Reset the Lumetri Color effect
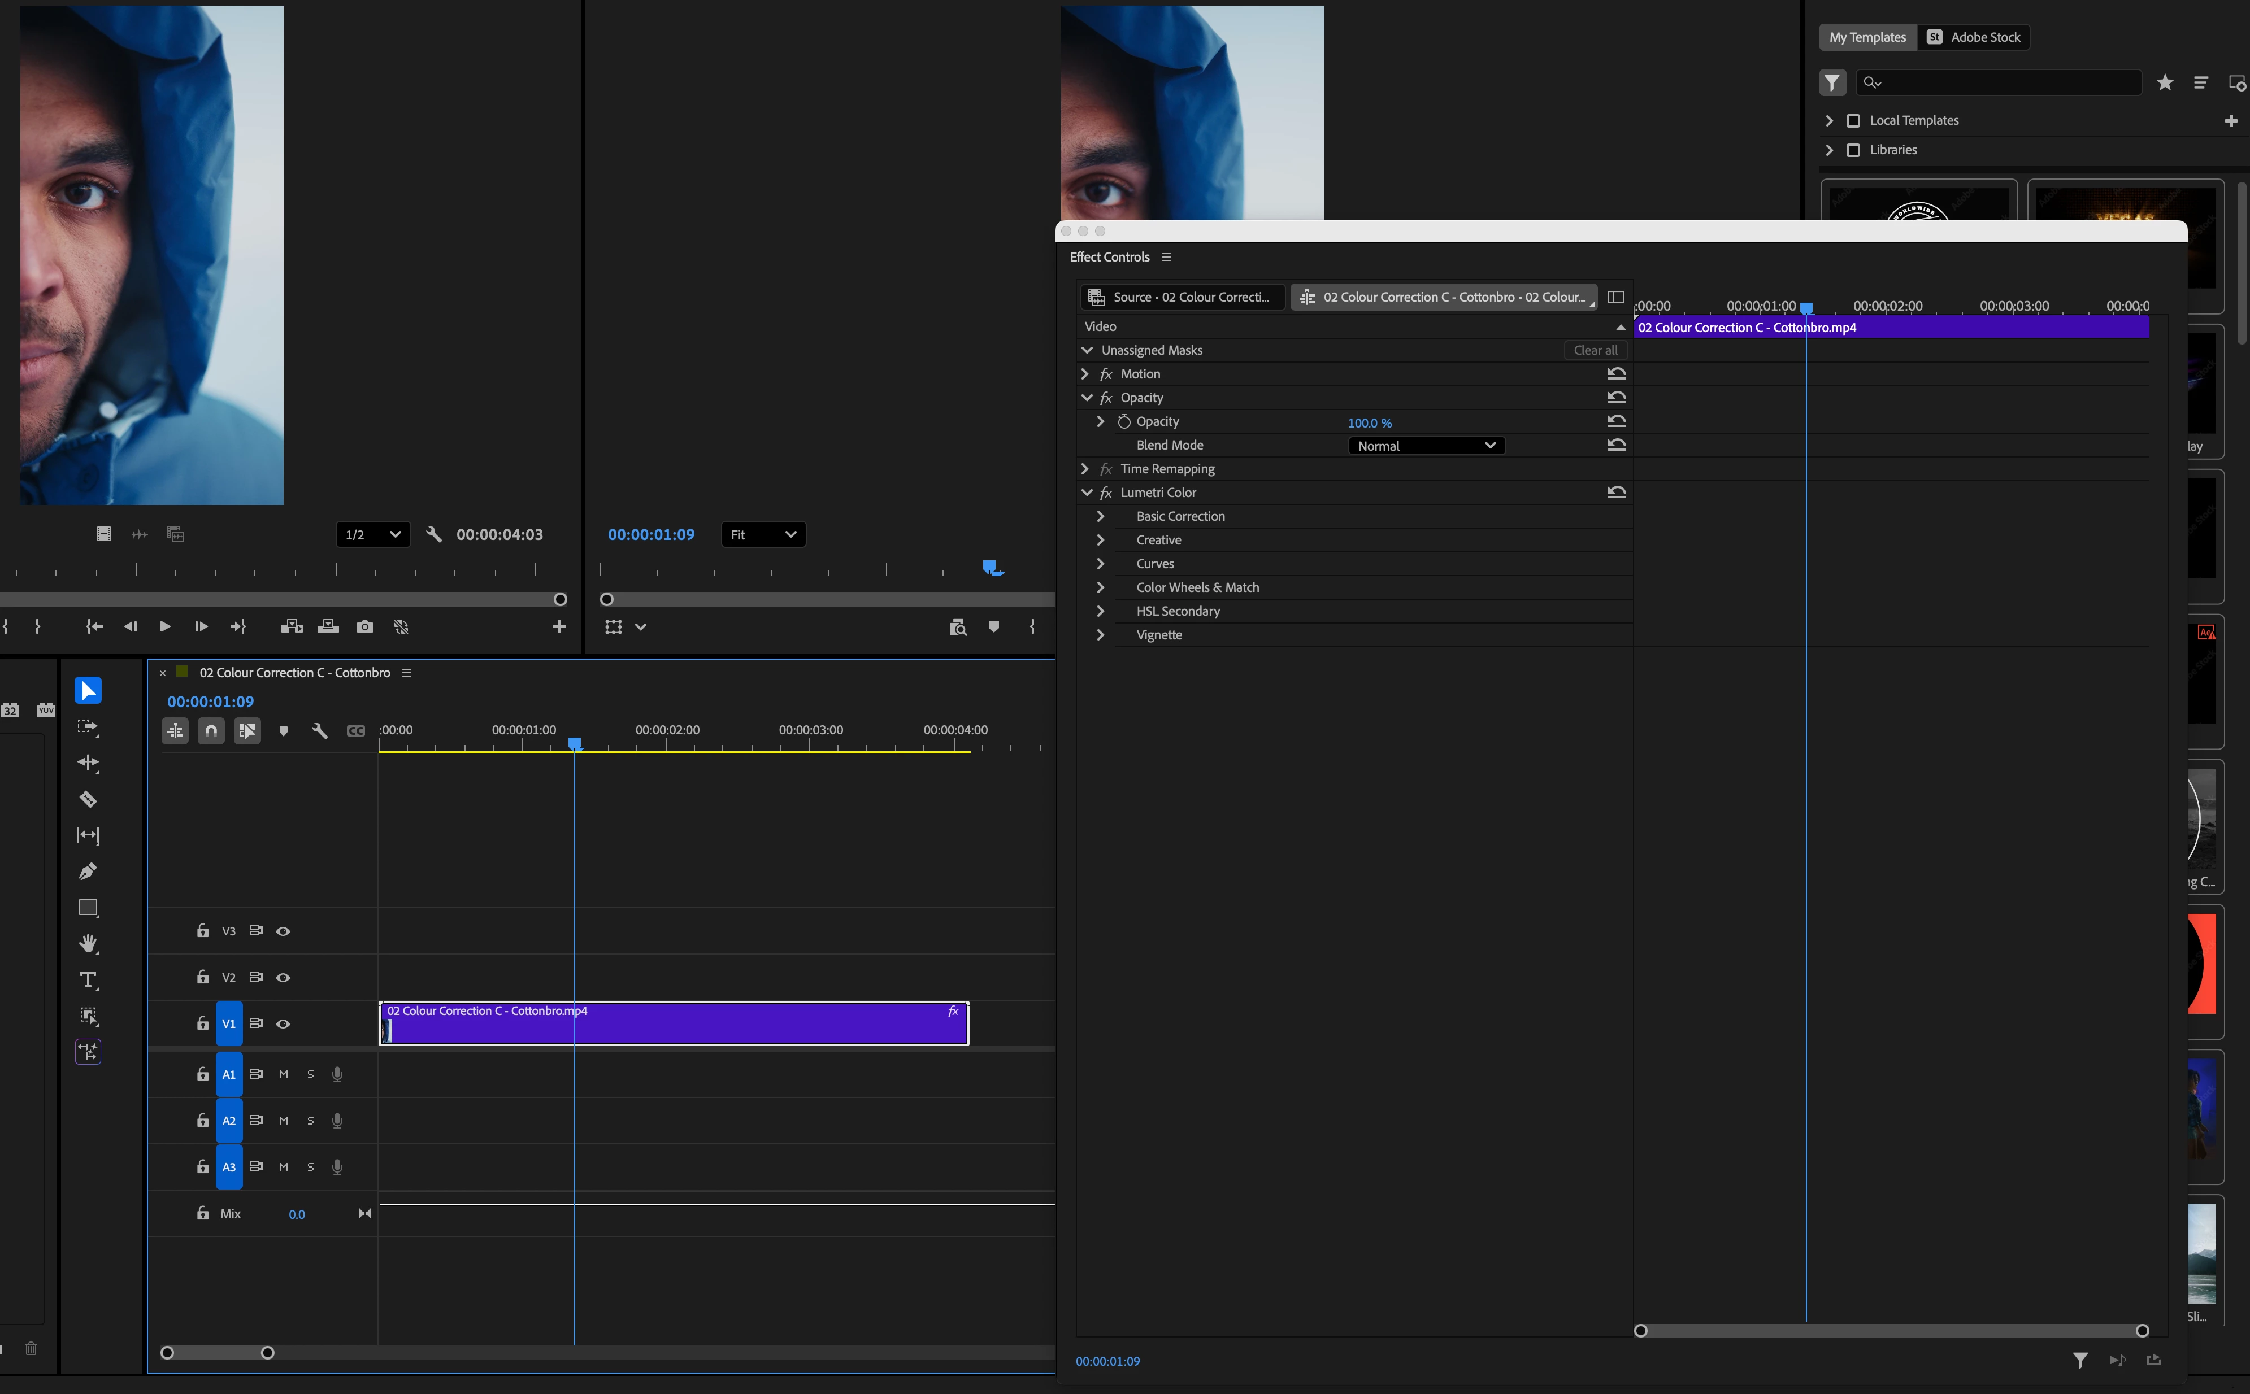The width and height of the screenshot is (2250, 1394). (x=1615, y=493)
